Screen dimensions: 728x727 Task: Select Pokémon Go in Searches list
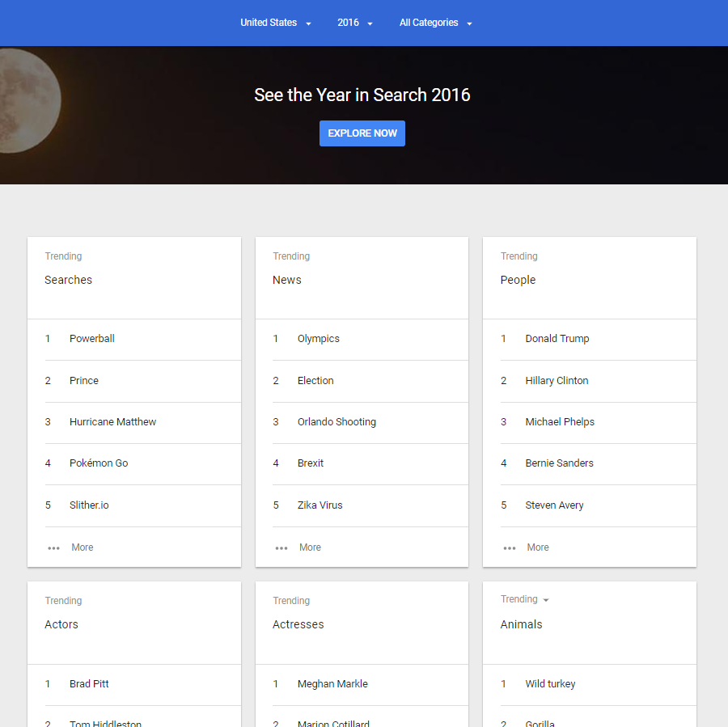coord(99,463)
